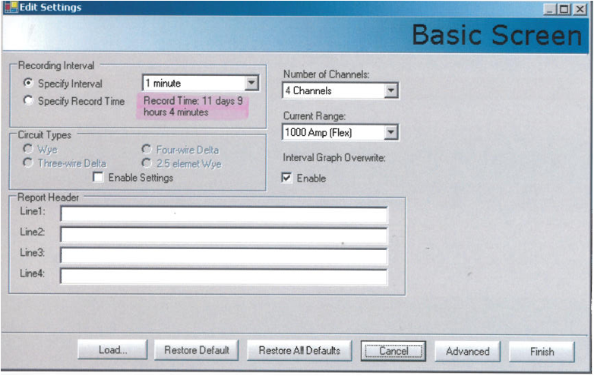Maximize the Edit Settings window
594x376 pixels.
(564, 8)
